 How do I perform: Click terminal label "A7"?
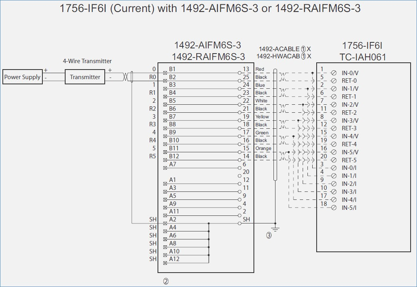172,164
